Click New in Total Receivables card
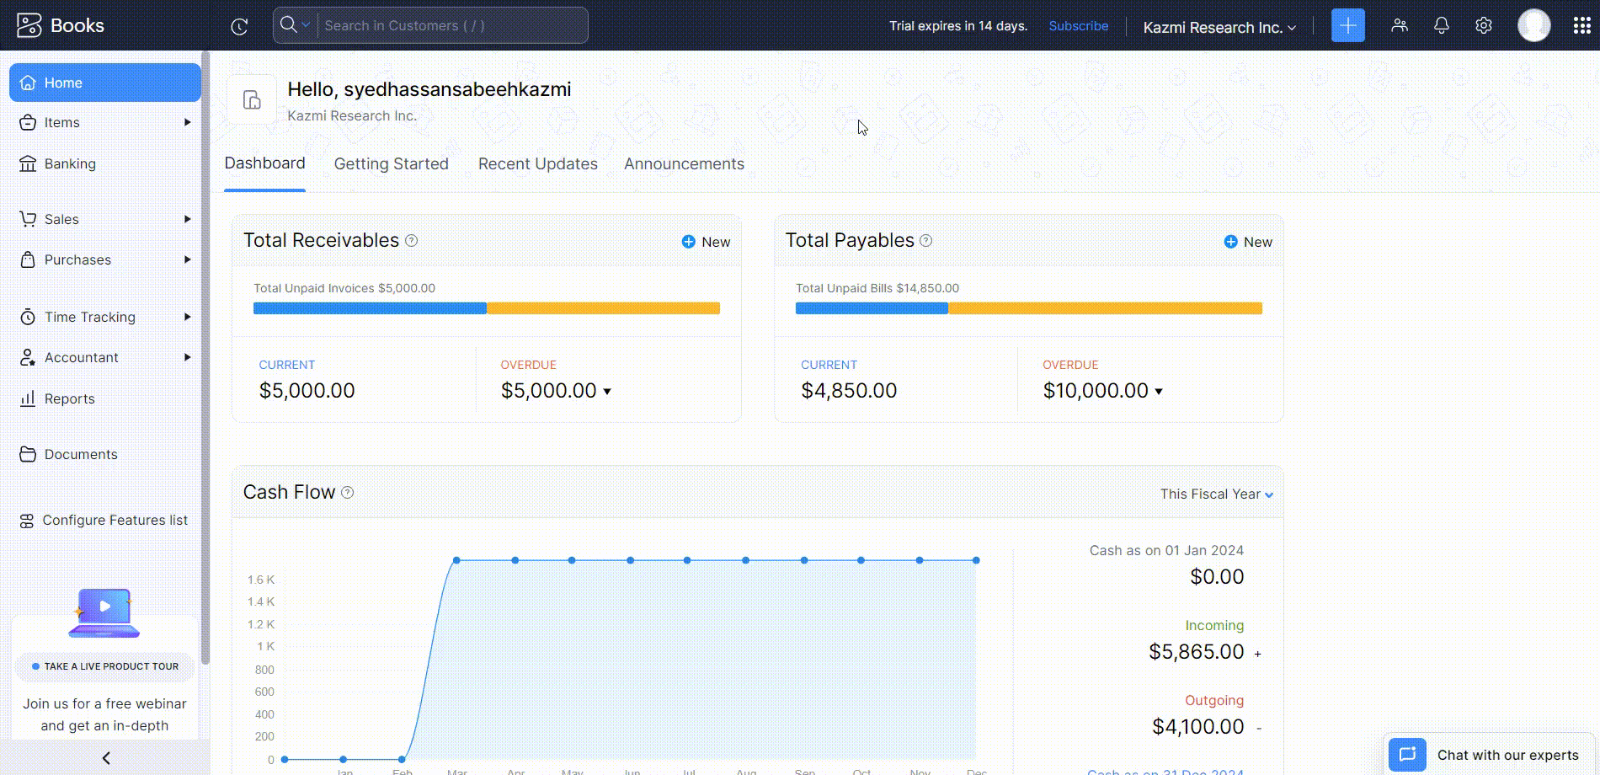The height and width of the screenshot is (775, 1600). pyautogui.click(x=706, y=242)
